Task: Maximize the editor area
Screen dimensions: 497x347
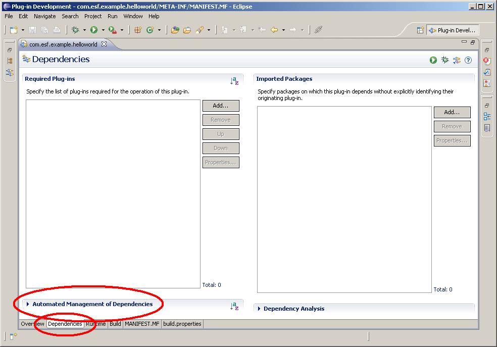Action: 473,42
